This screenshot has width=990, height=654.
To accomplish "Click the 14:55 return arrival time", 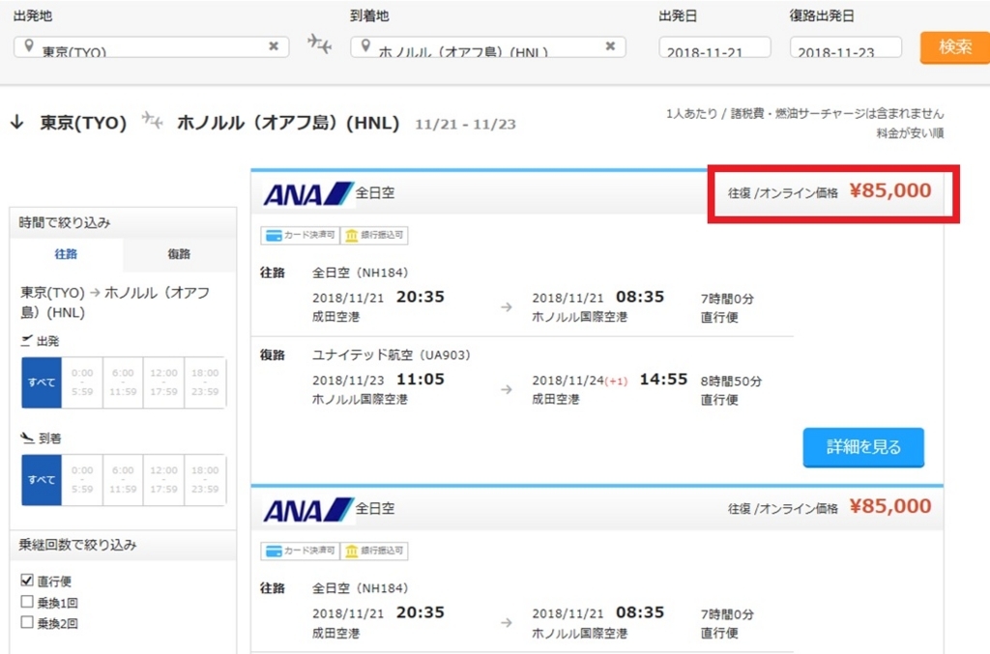I will (x=663, y=379).
